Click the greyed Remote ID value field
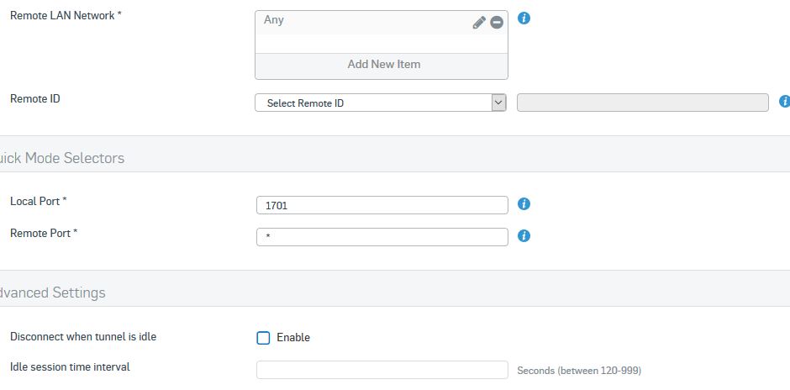 [x=642, y=103]
